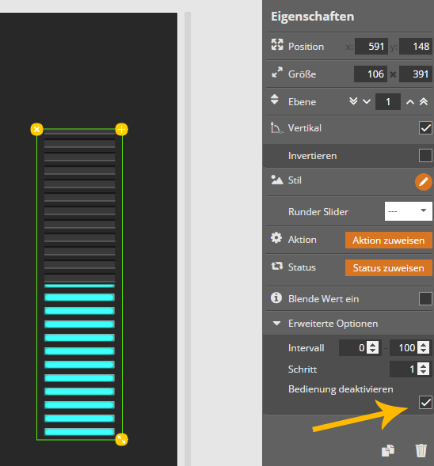The height and width of the screenshot is (466, 434).
Task: Click the Status zuweisen button
Action: [389, 267]
